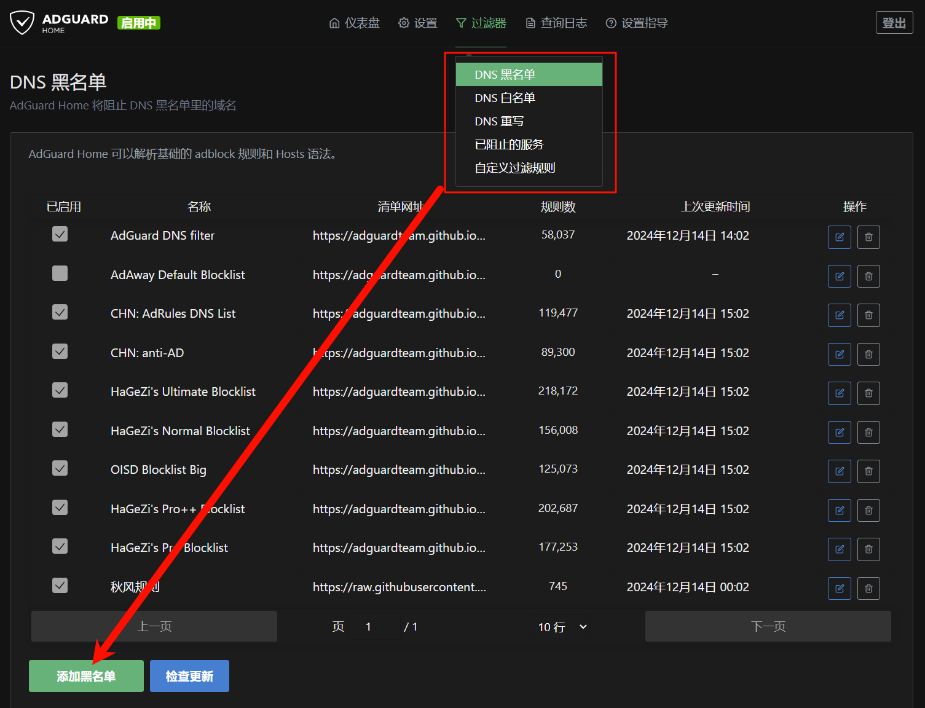Open the 过滤器 filters menu

[481, 23]
